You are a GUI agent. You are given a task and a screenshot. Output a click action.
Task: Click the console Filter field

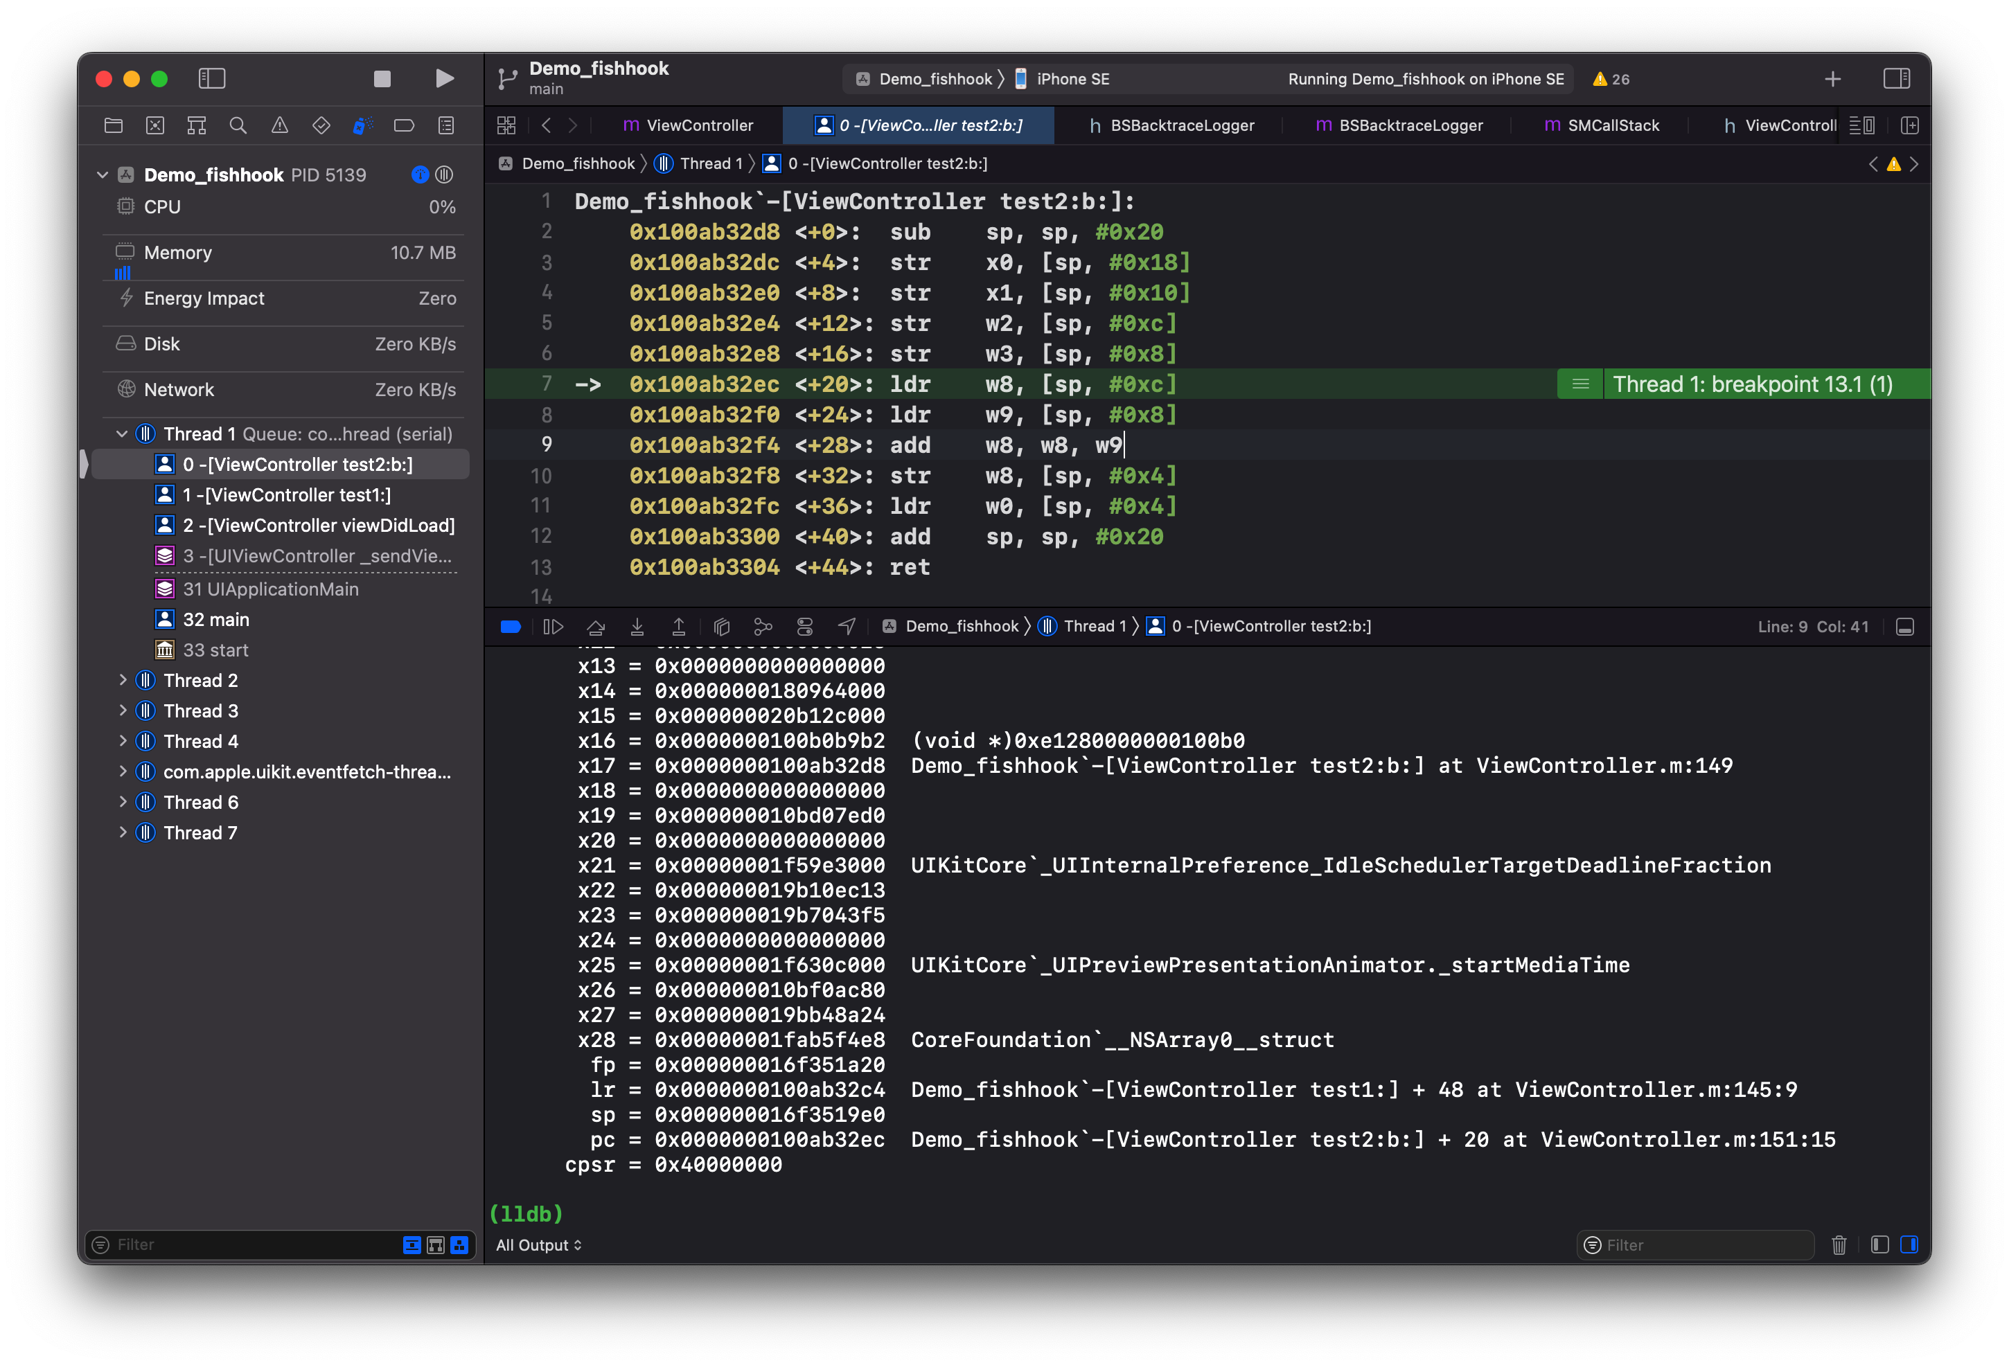(x=1694, y=1244)
